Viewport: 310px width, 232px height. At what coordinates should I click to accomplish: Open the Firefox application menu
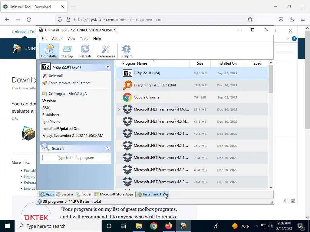[303, 19]
